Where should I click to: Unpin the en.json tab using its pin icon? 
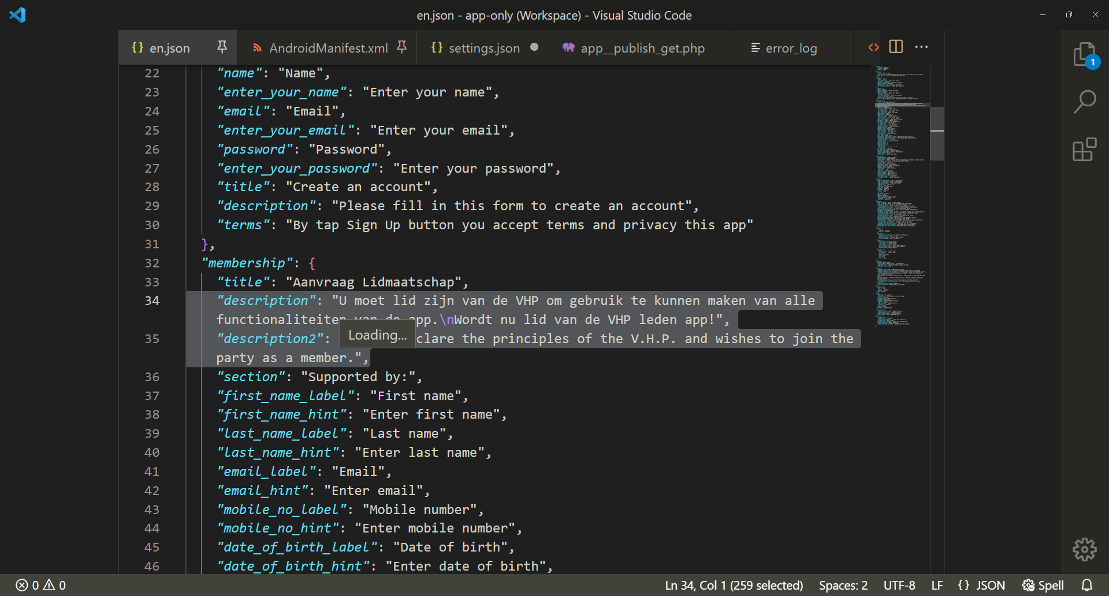click(x=222, y=47)
